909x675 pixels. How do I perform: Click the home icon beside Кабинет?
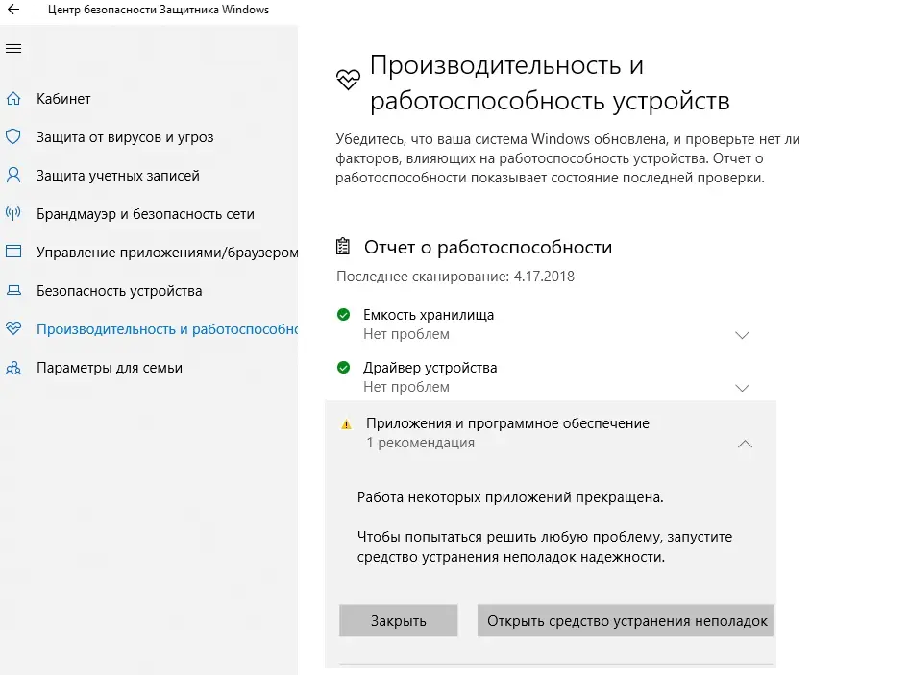pos(13,99)
